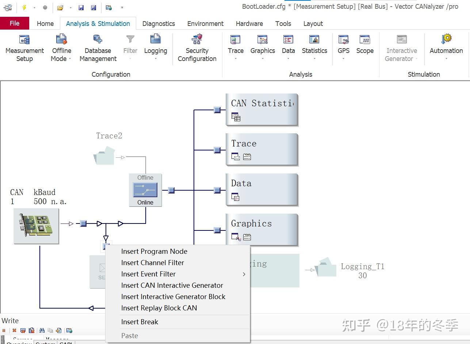Viewport: 470px width, 344px height.
Task: Click the red File button
Action: click(15, 23)
